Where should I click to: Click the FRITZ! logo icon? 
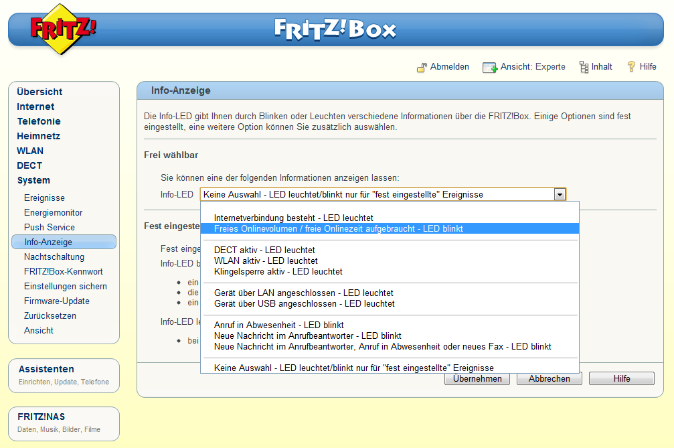coord(63,29)
